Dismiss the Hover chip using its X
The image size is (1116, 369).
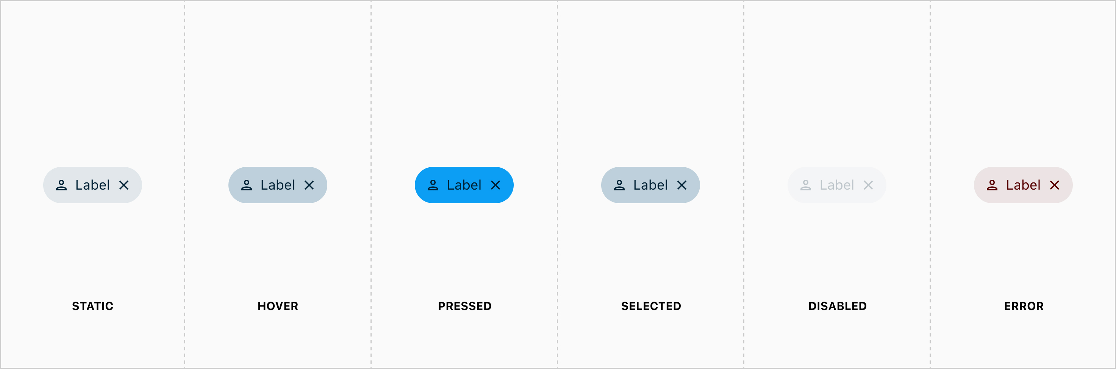(309, 185)
